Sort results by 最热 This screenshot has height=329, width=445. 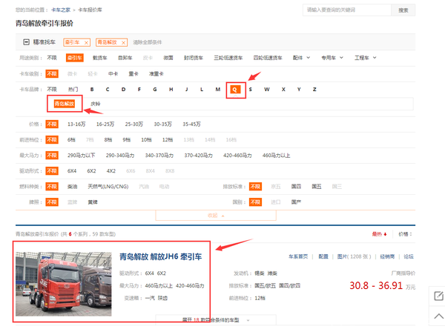pyautogui.click(x=379, y=234)
